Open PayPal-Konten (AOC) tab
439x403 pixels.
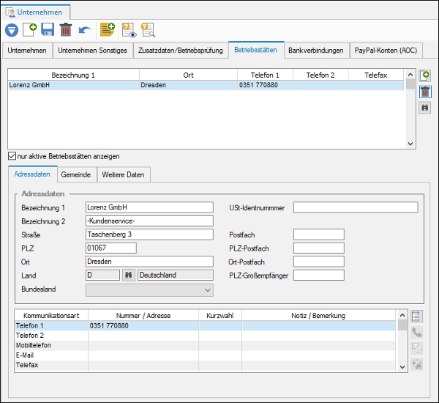(x=386, y=51)
